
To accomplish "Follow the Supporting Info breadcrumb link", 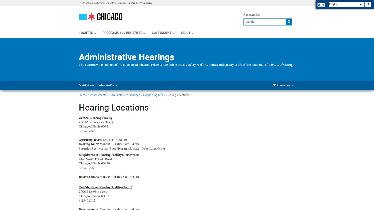I will pos(153,95).
